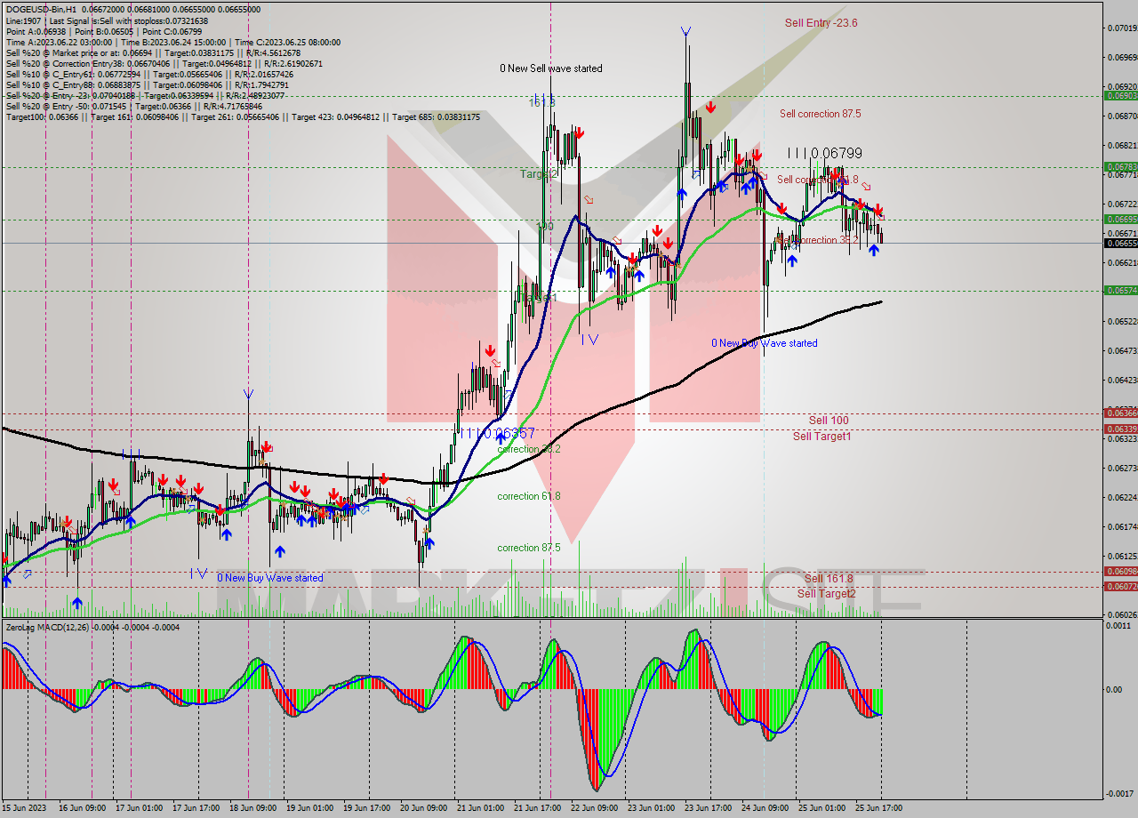
Task: Click the red 0.06072 price level tag
Action: coord(1121,586)
